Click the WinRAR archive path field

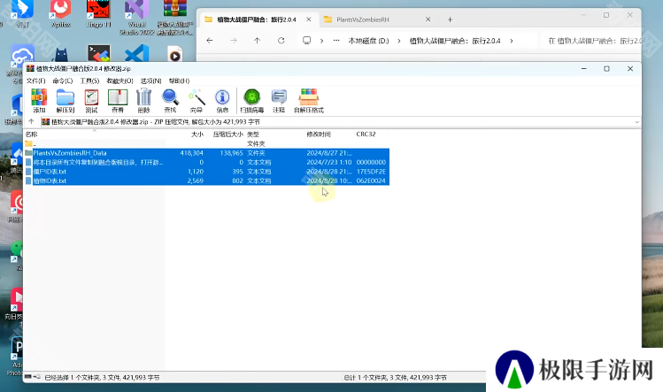coord(341,122)
